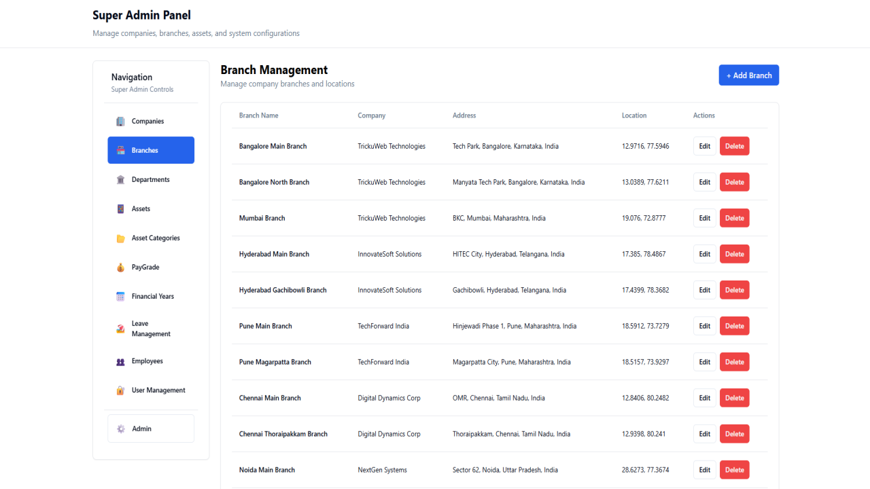Click the Companies building icon
Image resolution: width=870 pixels, height=489 pixels.
[120, 122]
